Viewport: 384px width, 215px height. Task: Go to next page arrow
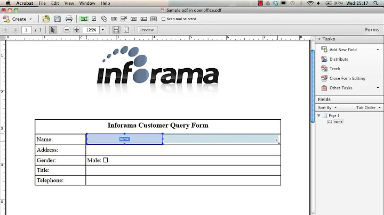coord(15,30)
